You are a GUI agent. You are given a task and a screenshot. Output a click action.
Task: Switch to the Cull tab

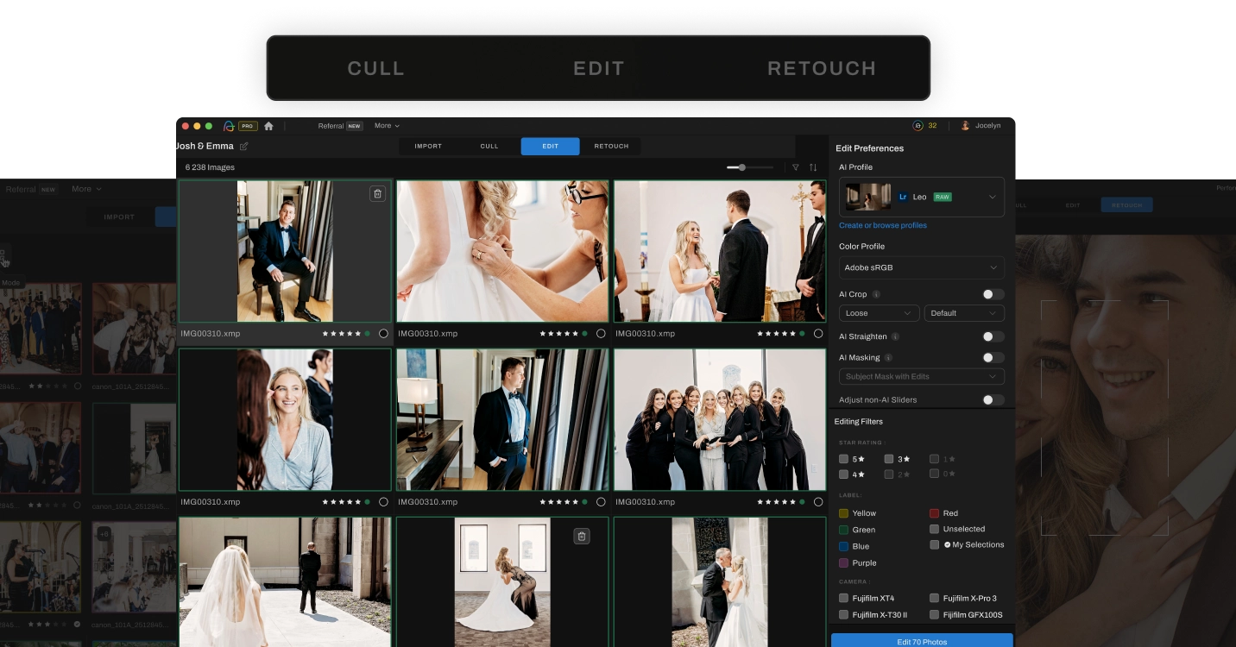click(489, 147)
